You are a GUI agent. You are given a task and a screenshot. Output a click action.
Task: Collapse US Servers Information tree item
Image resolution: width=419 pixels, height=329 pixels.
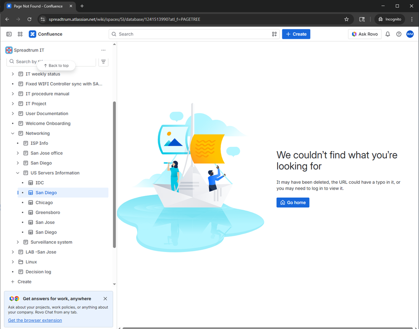[18, 173]
